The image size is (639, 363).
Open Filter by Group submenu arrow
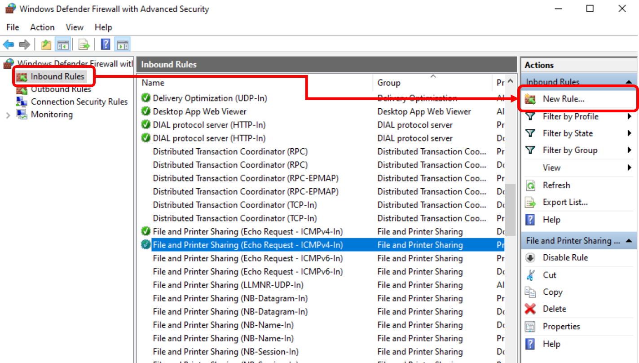click(630, 150)
